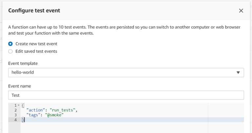Image resolution: width=252 pixels, height=133 pixels.
Task: Click the closing brace on line 4
Action: point(23,120)
